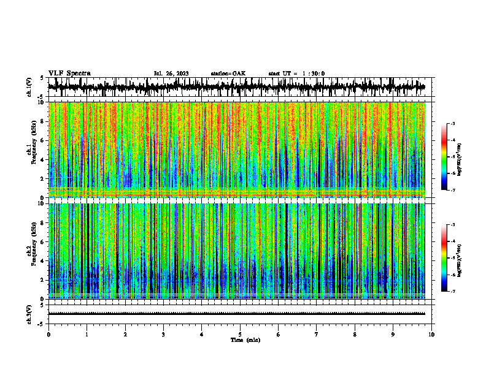Click time axis tick label "8"

[355, 335]
